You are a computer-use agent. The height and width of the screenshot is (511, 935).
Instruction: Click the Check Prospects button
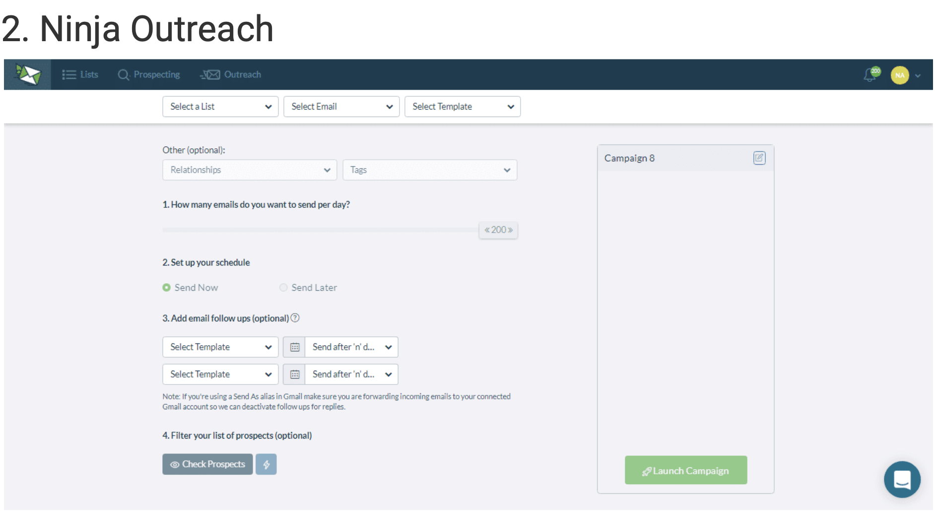point(207,464)
